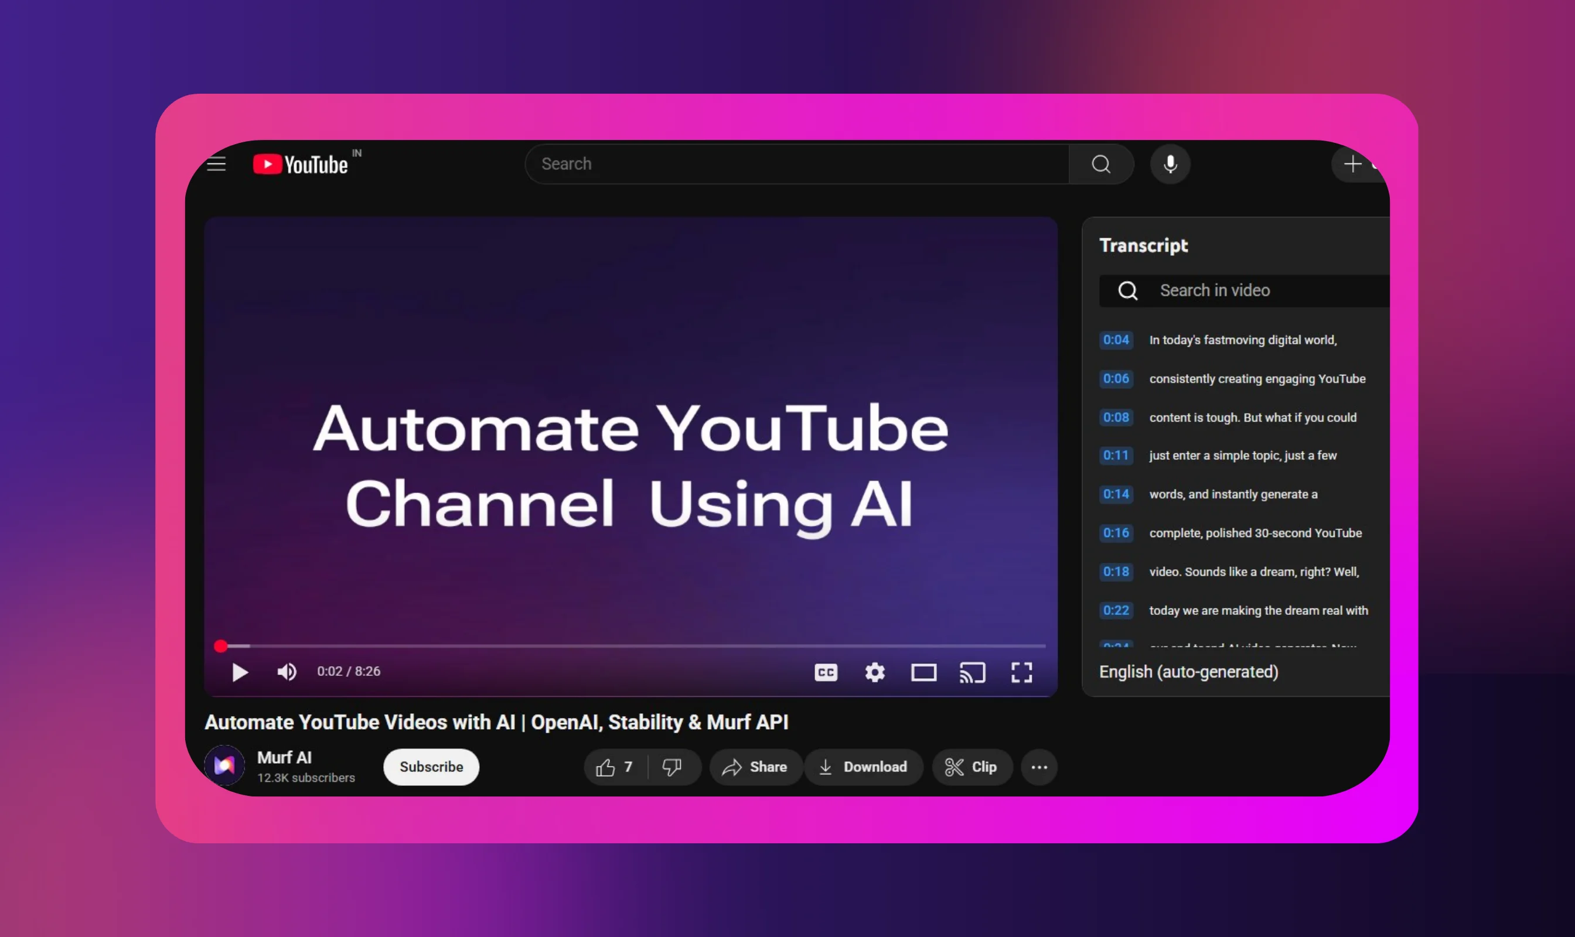Open English (auto-generated) language selector
This screenshot has width=1575, height=937.
pyautogui.click(x=1188, y=672)
